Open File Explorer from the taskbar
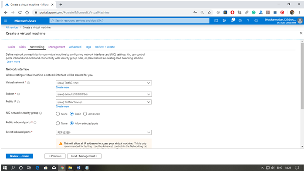The height and width of the screenshot is (172, 305). click(x=70, y=168)
